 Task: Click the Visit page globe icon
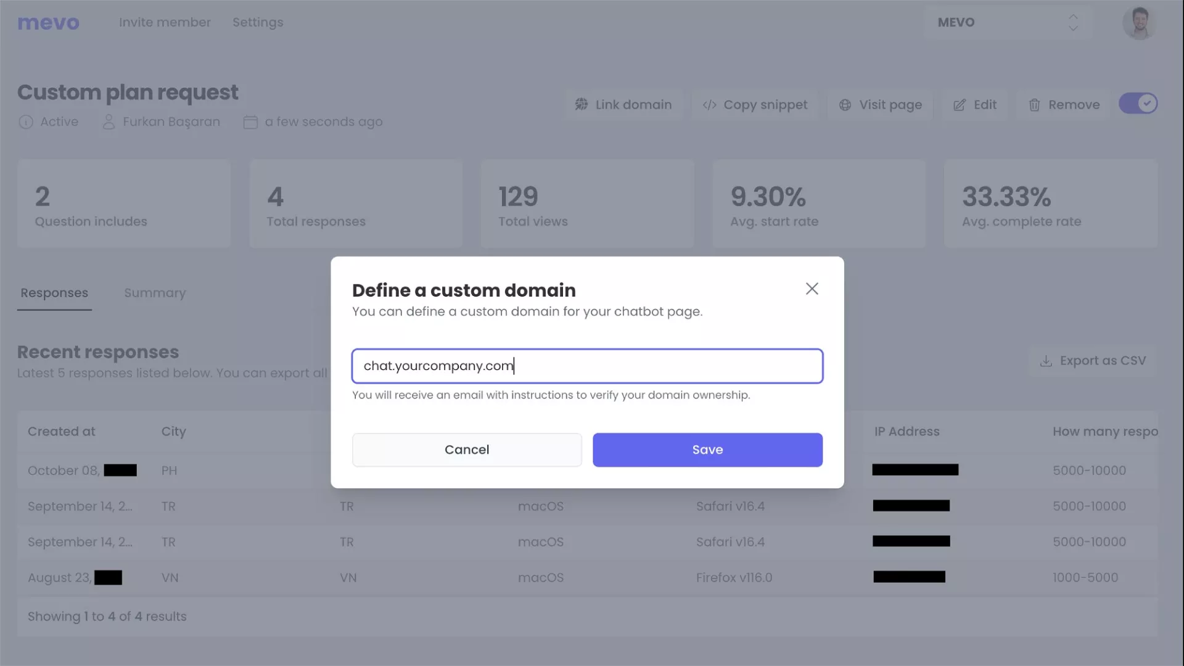click(845, 105)
